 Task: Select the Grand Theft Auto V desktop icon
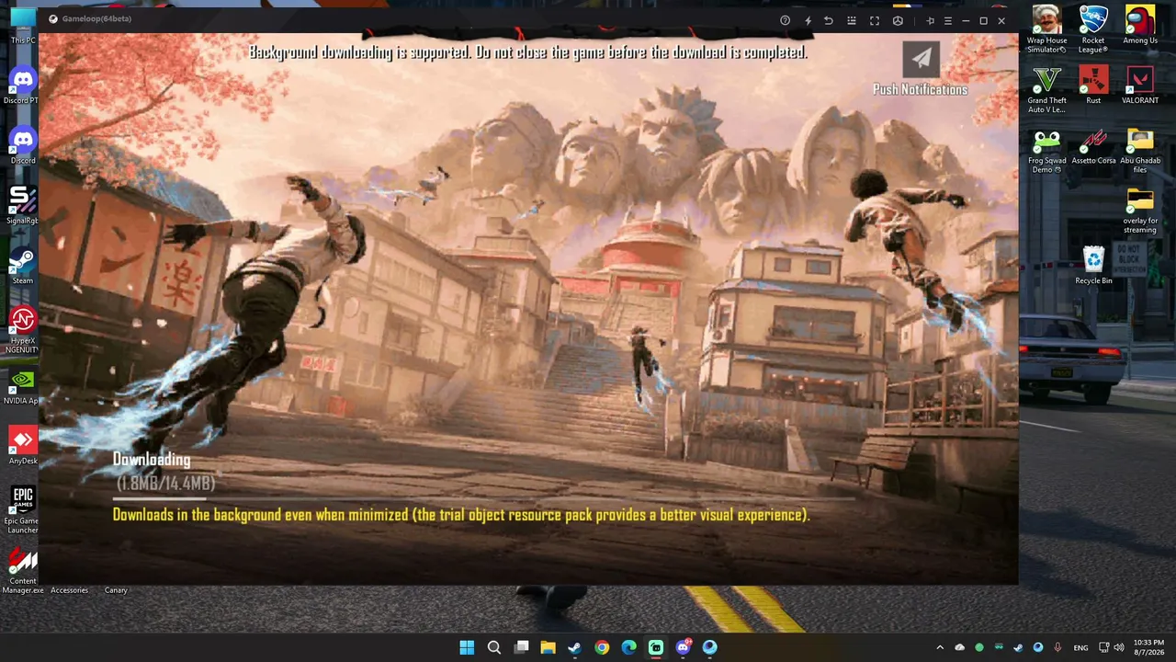click(x=1046, y=90)
